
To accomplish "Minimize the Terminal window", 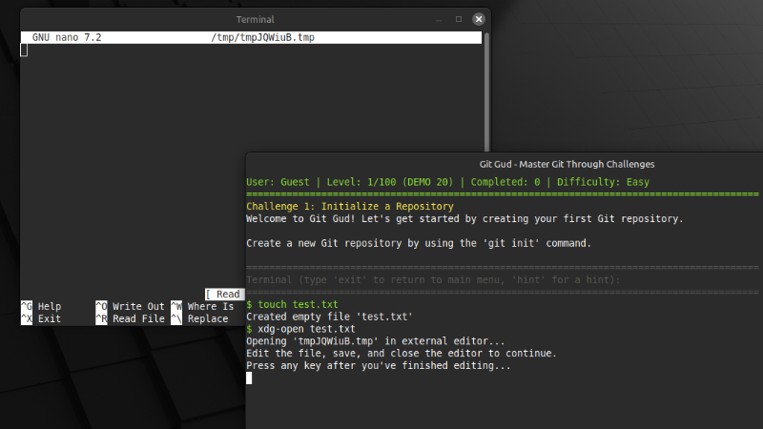I will click(x=439, y=19).
